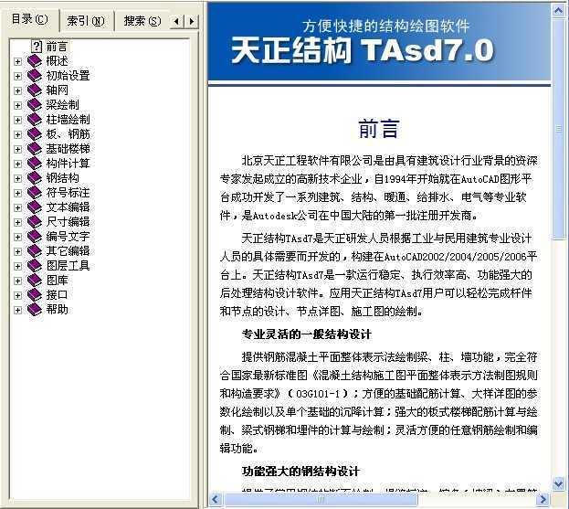The width and height of the screenshot is (569, 509).
Task: Select the 柱墙绘制 tree label
Action: click(x=68, y=120)
